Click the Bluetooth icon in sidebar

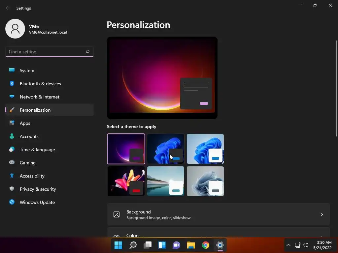coord(12,83)
